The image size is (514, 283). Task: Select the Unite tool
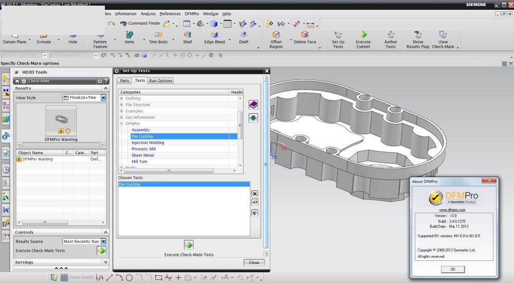(129, 37)
